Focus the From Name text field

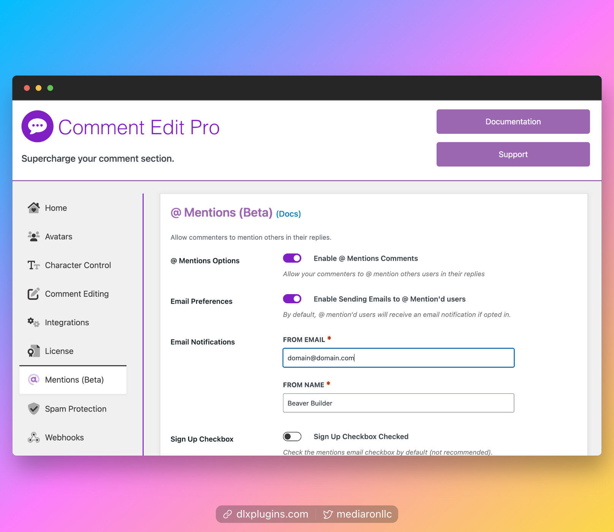(x=398, y=403)
